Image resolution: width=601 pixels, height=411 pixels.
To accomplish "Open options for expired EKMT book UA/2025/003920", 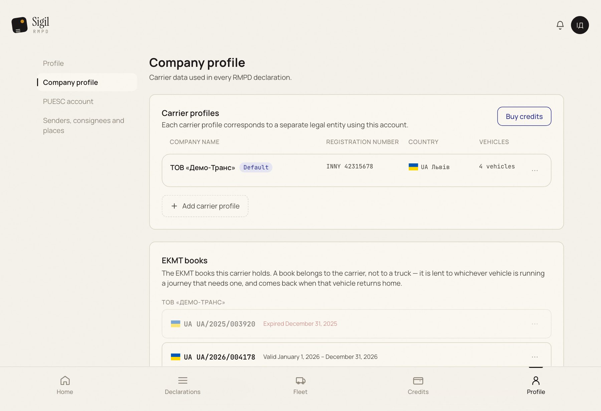I will pos(535,324).
